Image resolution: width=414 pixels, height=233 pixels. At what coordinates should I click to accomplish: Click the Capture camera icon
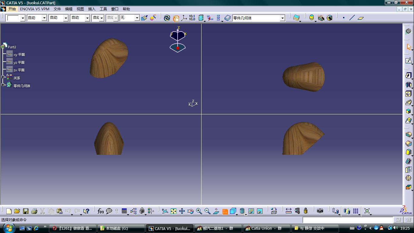point(320,211)
